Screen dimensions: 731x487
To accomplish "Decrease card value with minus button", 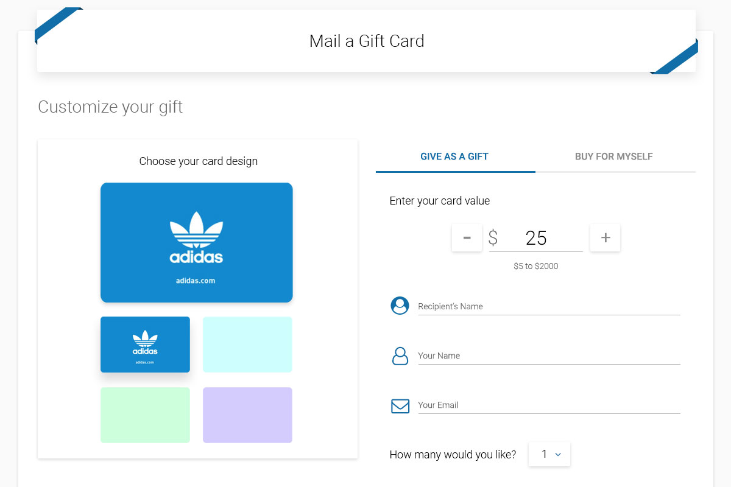I will tap(467, 237).
